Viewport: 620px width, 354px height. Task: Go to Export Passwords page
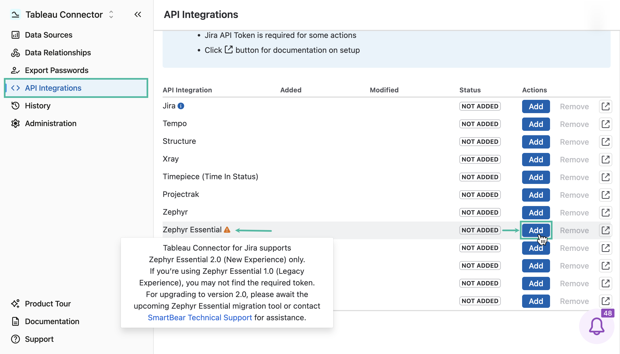click(x=76, y=70)
